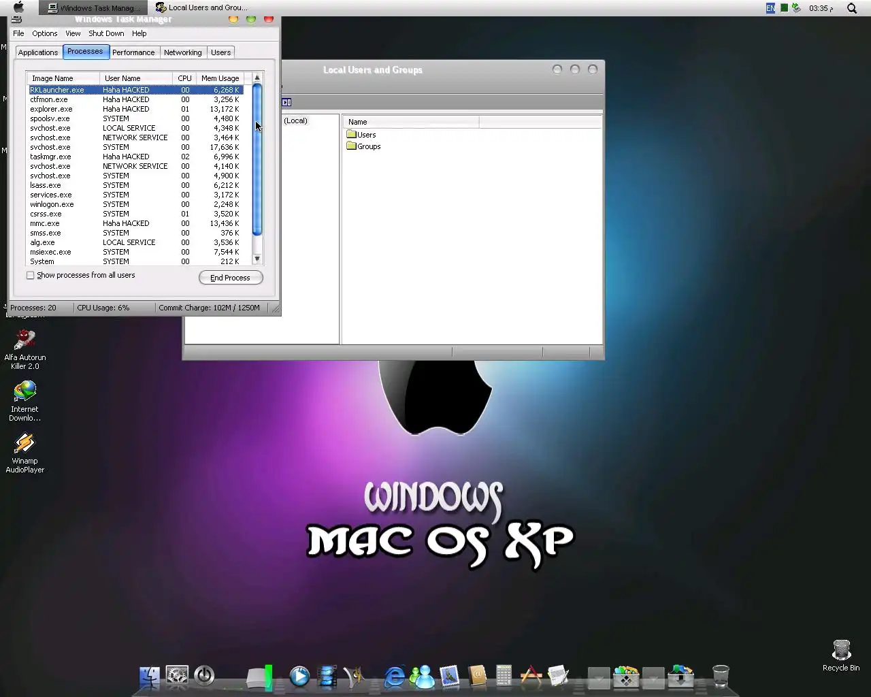Click the power button icon in dock
The image size is (871, 697).
[x=204, y=675]
